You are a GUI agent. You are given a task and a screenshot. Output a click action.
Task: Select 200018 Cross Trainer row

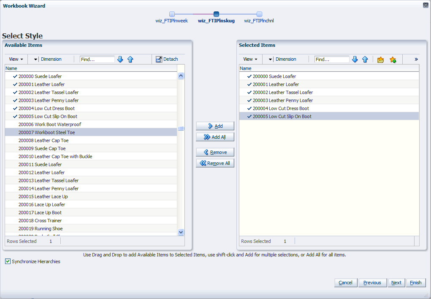91,221
